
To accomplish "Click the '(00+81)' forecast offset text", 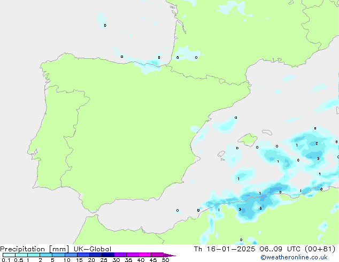I will tap(320, 249).
